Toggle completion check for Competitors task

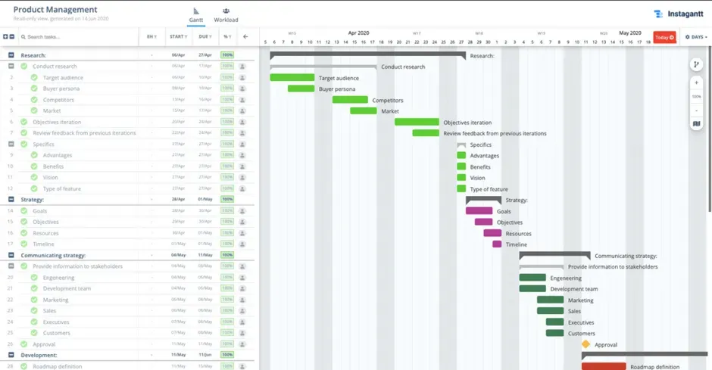[34, 99]
